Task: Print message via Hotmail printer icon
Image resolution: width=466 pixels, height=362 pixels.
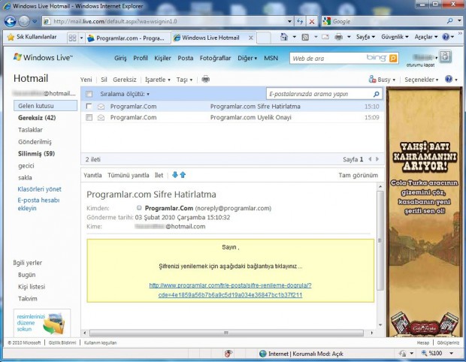Action: tap(206, 80)
